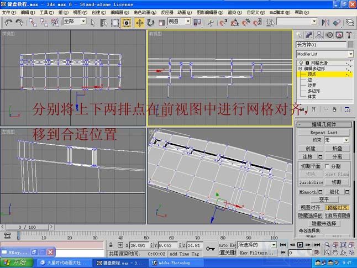Click the Rectangular Selection Region icon
This screenshot has height=268, width=357.
[x=115, y=23]
